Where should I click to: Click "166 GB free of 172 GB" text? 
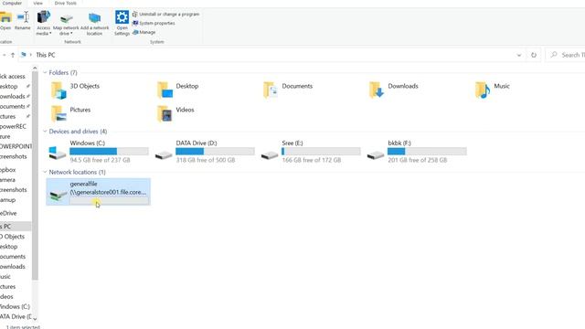(312, 160)
